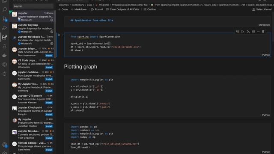Expand run options chevron beside run button
Screen dimensions: 274x154
click(x=63, y=35)
